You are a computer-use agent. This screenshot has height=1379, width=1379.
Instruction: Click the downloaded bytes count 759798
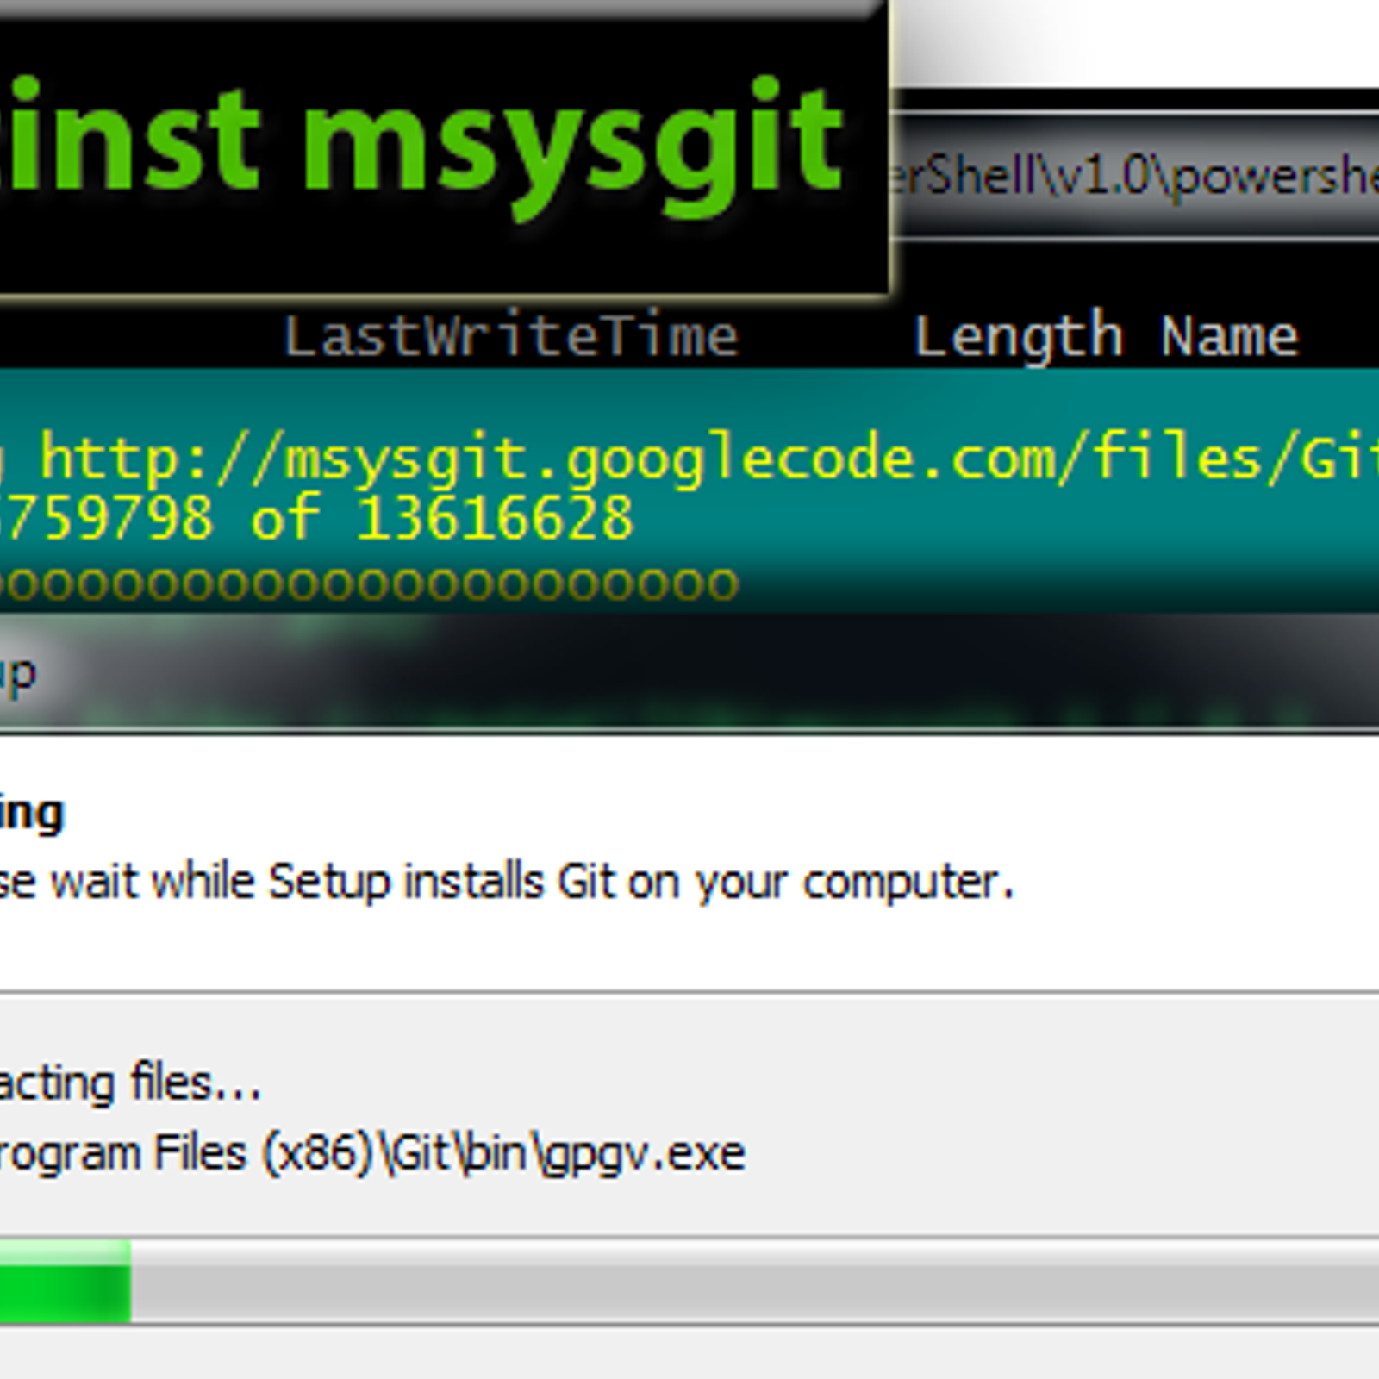coord(106,518)
